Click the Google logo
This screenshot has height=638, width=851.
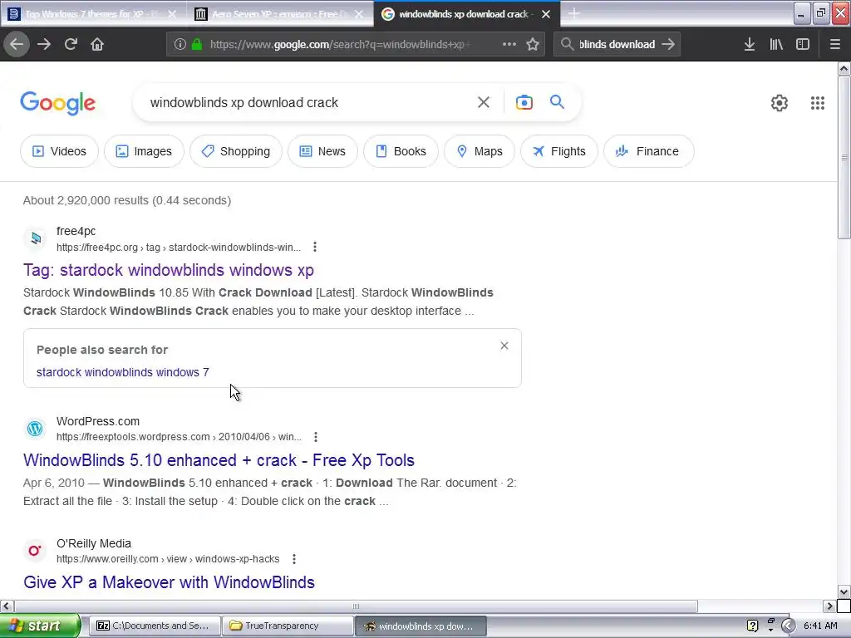pos(57,103)
